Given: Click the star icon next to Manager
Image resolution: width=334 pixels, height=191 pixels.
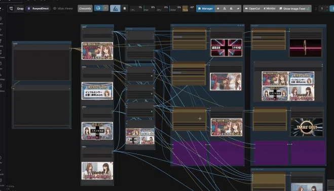Looking at the screenshot, I should [x=218, y=9].
